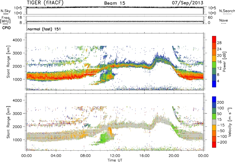Click the "Velocity [m s-1]" colorbar title
Image resolution: width=235 pixels, height=162 pixels.
tap(229, 122)
